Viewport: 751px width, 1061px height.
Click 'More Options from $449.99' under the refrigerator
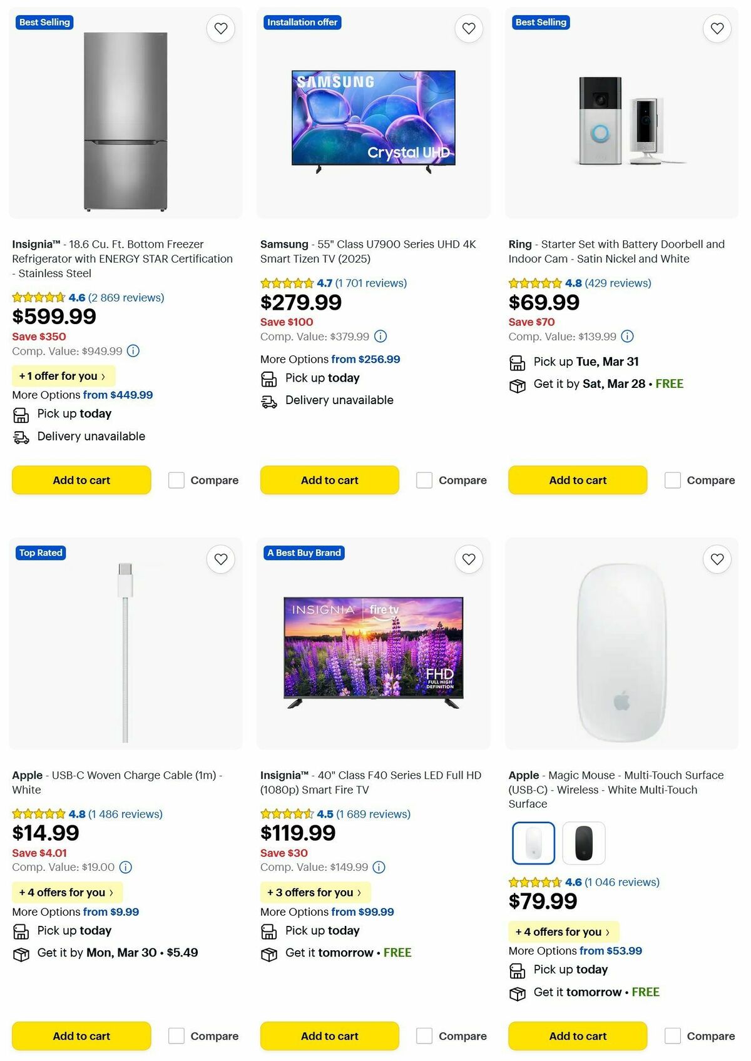[82, 395]
